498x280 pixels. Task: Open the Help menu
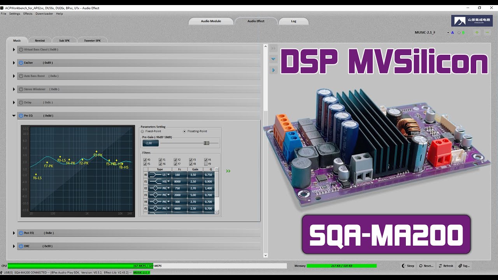pyautogui.click(x=60, y=14)
